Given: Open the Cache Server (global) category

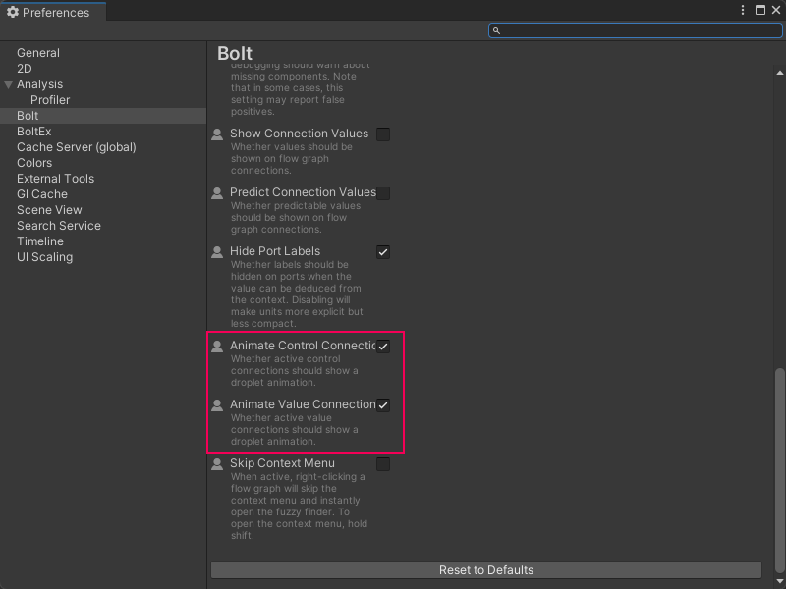Looking at the screenshot, I should (76, 147).
